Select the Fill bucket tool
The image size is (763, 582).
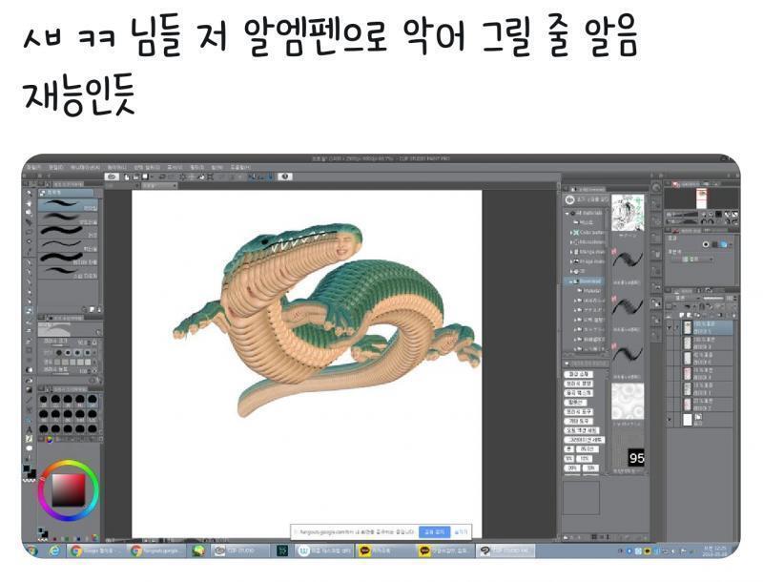30,380
